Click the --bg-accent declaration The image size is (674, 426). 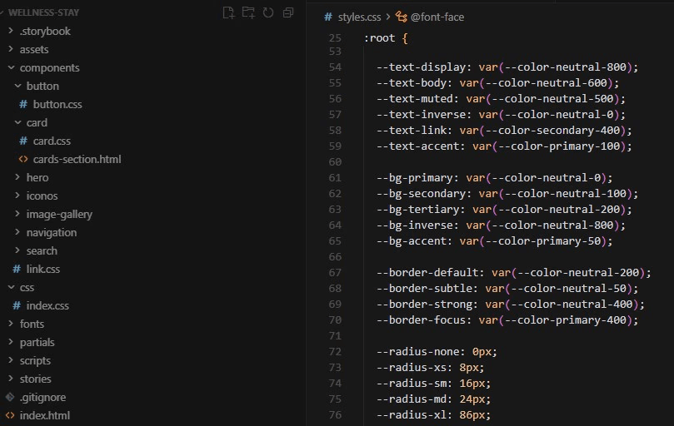[x=495, y=241]
